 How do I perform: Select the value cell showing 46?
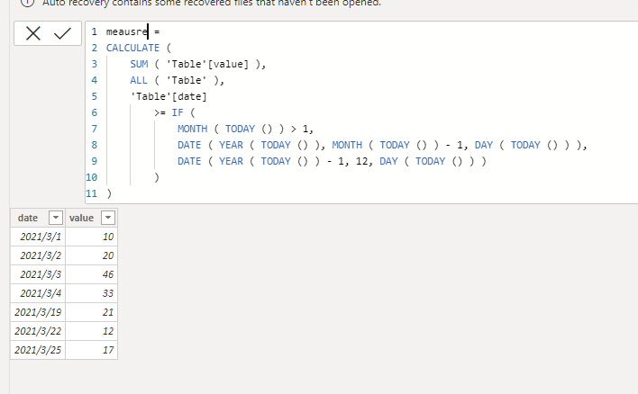(x=92, y=274)
